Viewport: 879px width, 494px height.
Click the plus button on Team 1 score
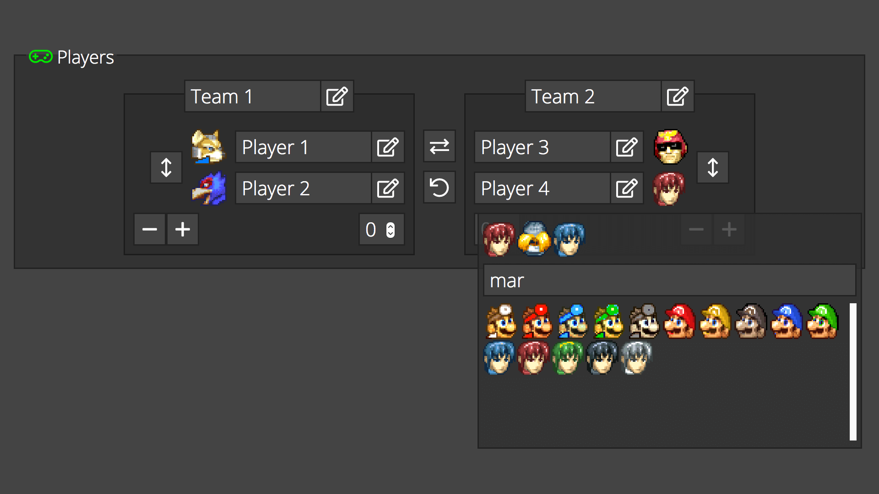[183, 229]
